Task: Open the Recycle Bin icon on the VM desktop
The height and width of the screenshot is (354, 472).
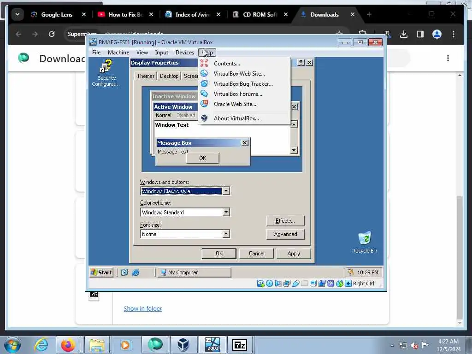Action: point(365,242)
